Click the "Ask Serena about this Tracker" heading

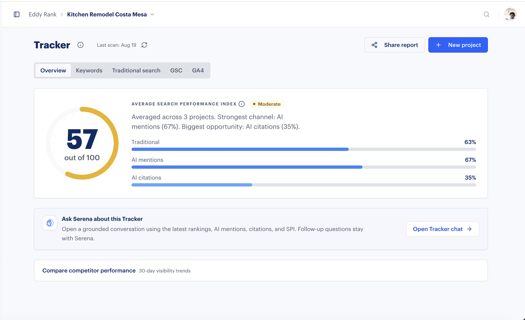tap(102, 219)
